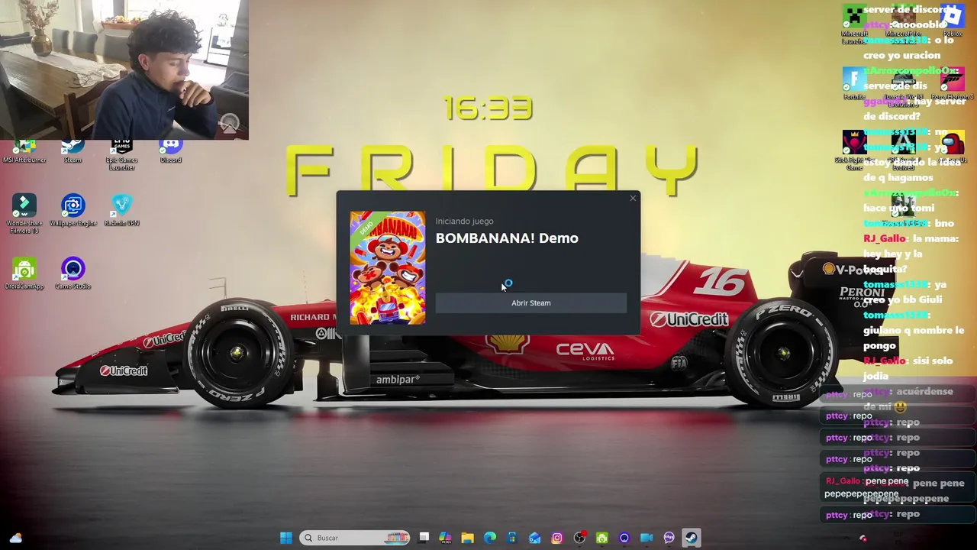Image resolution: width=977 pixels, height=550 pixels.
Task: Open Roblox desktop icon
Action: [x=952, y=21]
